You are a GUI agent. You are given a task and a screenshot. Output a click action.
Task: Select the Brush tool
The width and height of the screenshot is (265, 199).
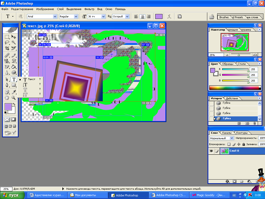click(x=14, y=55)
